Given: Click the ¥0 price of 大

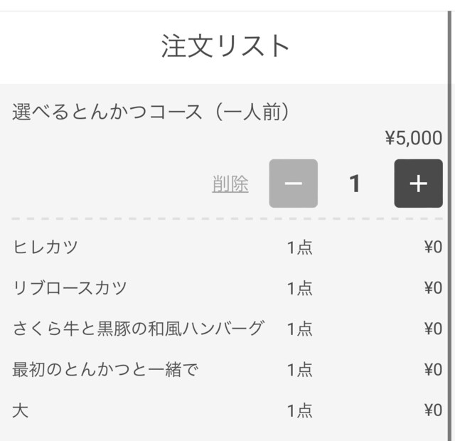Looking at the screenshot, I should pos(432,410).
